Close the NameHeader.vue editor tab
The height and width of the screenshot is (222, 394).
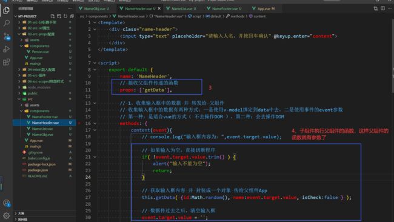click(159, 8)
